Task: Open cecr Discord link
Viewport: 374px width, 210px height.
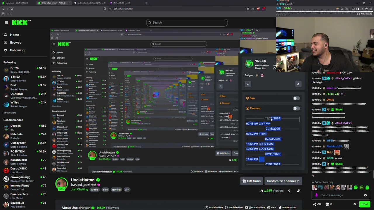Action: [x=271, y=207]
